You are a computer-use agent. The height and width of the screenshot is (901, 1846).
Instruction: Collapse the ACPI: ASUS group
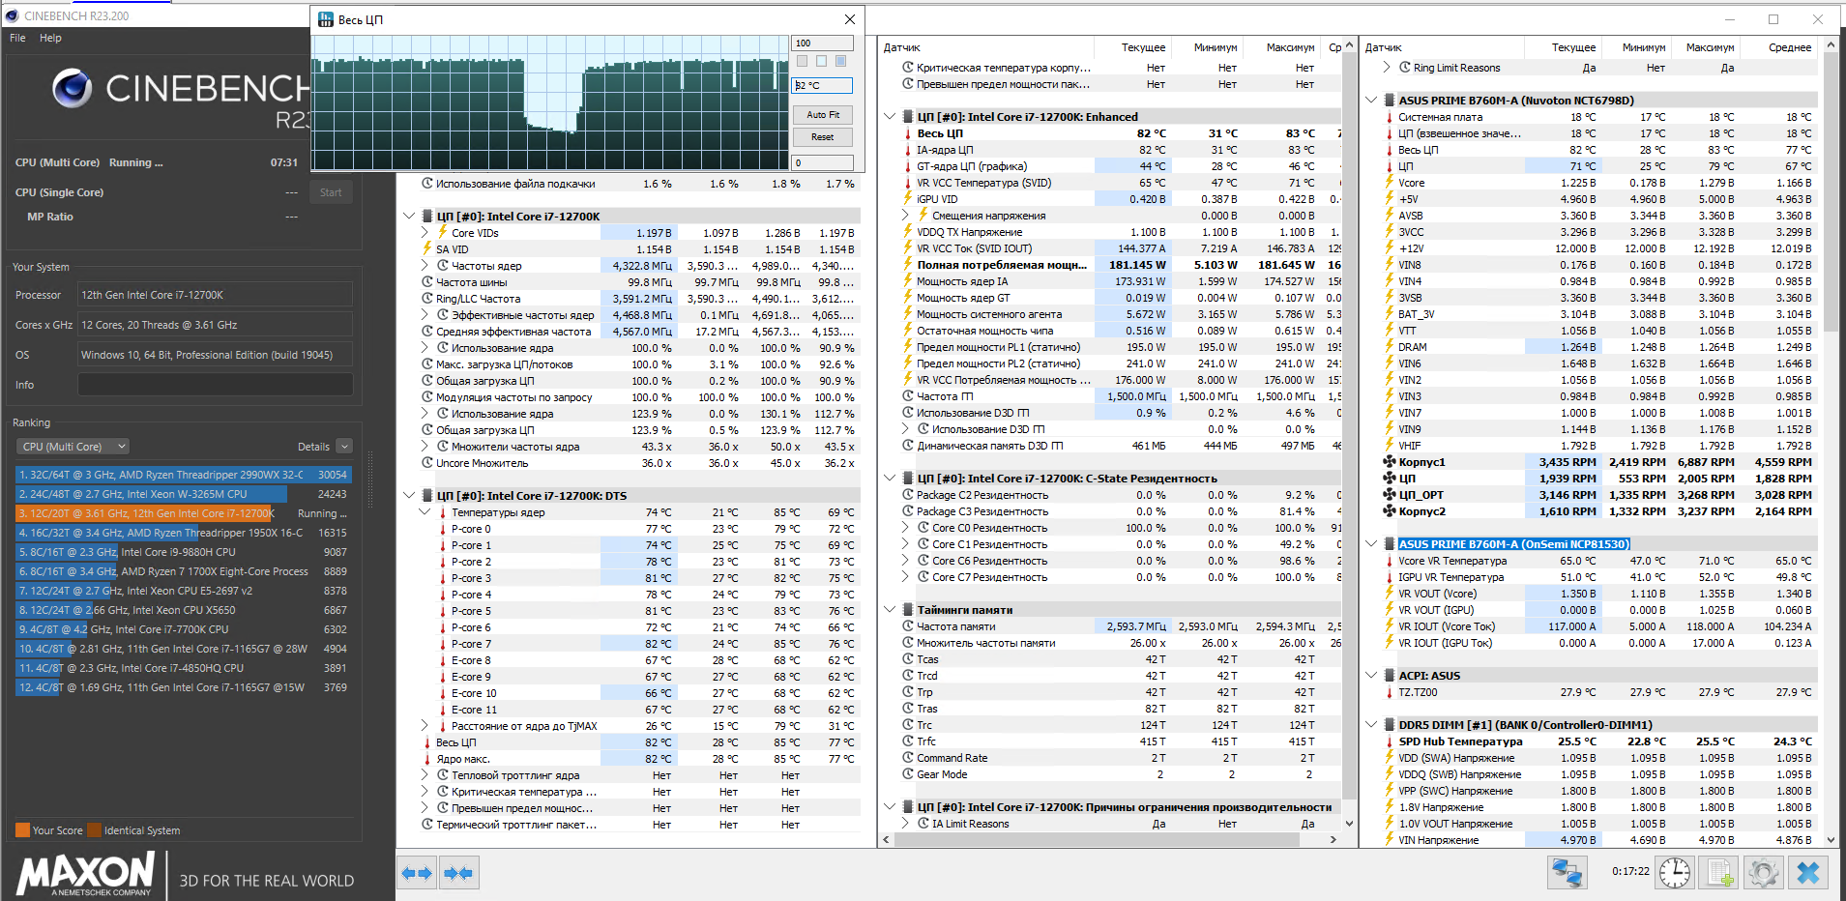pos(1371,676)
